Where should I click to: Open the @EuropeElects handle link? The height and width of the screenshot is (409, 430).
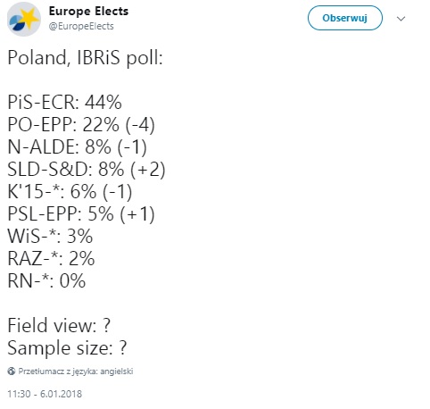81,26
